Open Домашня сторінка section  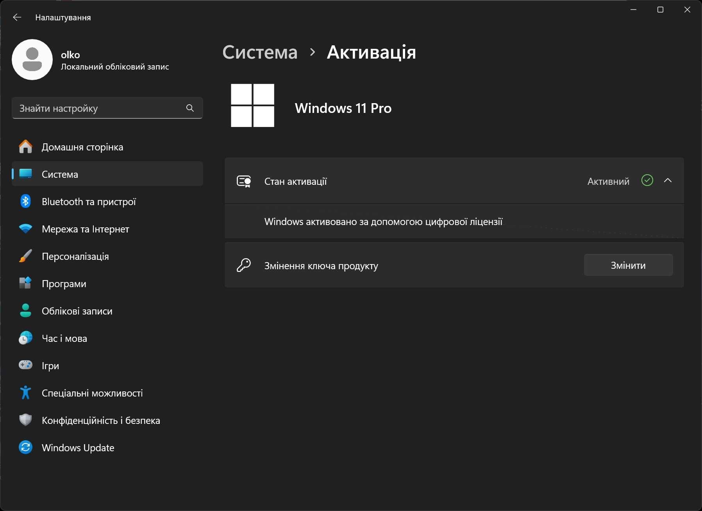coord(107,147)
